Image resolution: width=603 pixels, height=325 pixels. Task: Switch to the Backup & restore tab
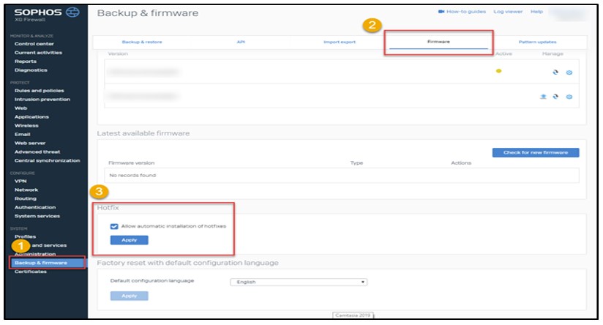click(142, 42)
